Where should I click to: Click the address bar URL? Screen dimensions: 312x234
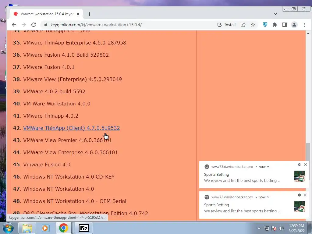tap(96, 25)
